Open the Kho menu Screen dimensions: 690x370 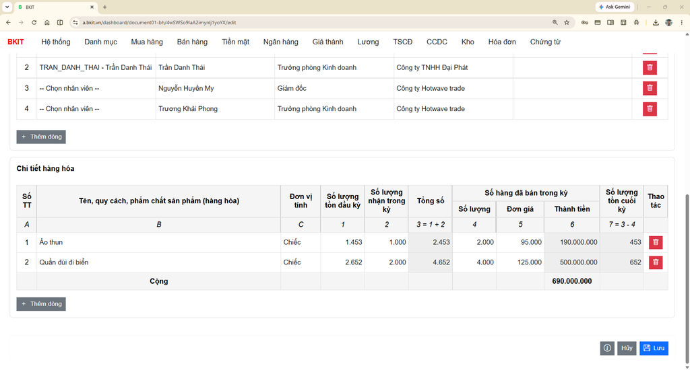(x=468, y=42)
